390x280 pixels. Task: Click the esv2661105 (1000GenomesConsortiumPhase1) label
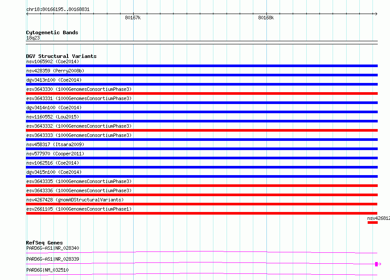point(79,209)
